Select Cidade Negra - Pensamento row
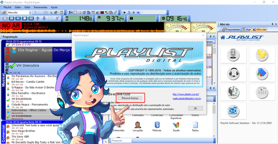The height and width of the screenshot is (144, 278). click(x=30, y=104)
